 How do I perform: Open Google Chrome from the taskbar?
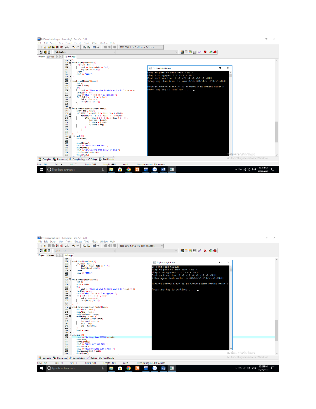click(128, 169)
